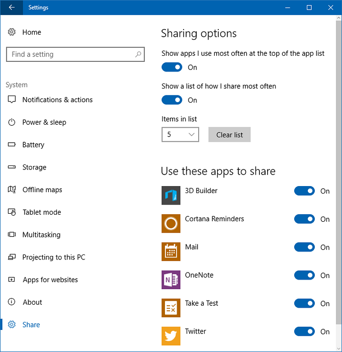Disable sharing with OneNote

304,276
